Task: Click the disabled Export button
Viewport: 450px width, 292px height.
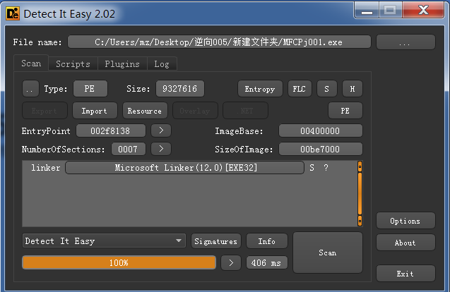Action: click(x=45, y=111)
